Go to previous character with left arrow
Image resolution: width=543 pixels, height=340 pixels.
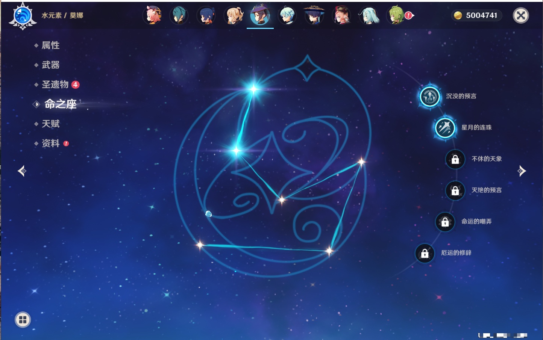tap(22, 171)
